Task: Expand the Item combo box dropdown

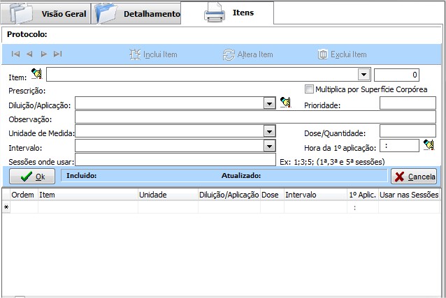Action: click(x=364, y=75)
